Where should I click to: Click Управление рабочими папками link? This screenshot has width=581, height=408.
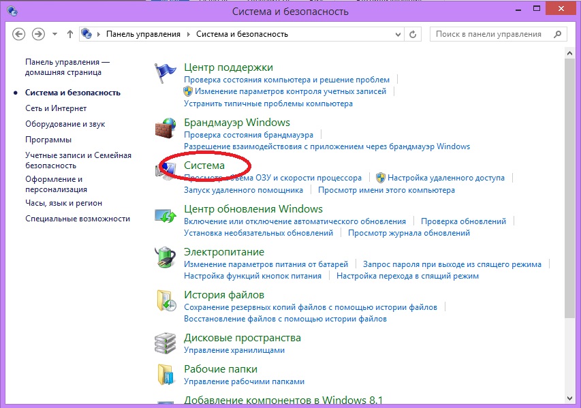point(244,381)
